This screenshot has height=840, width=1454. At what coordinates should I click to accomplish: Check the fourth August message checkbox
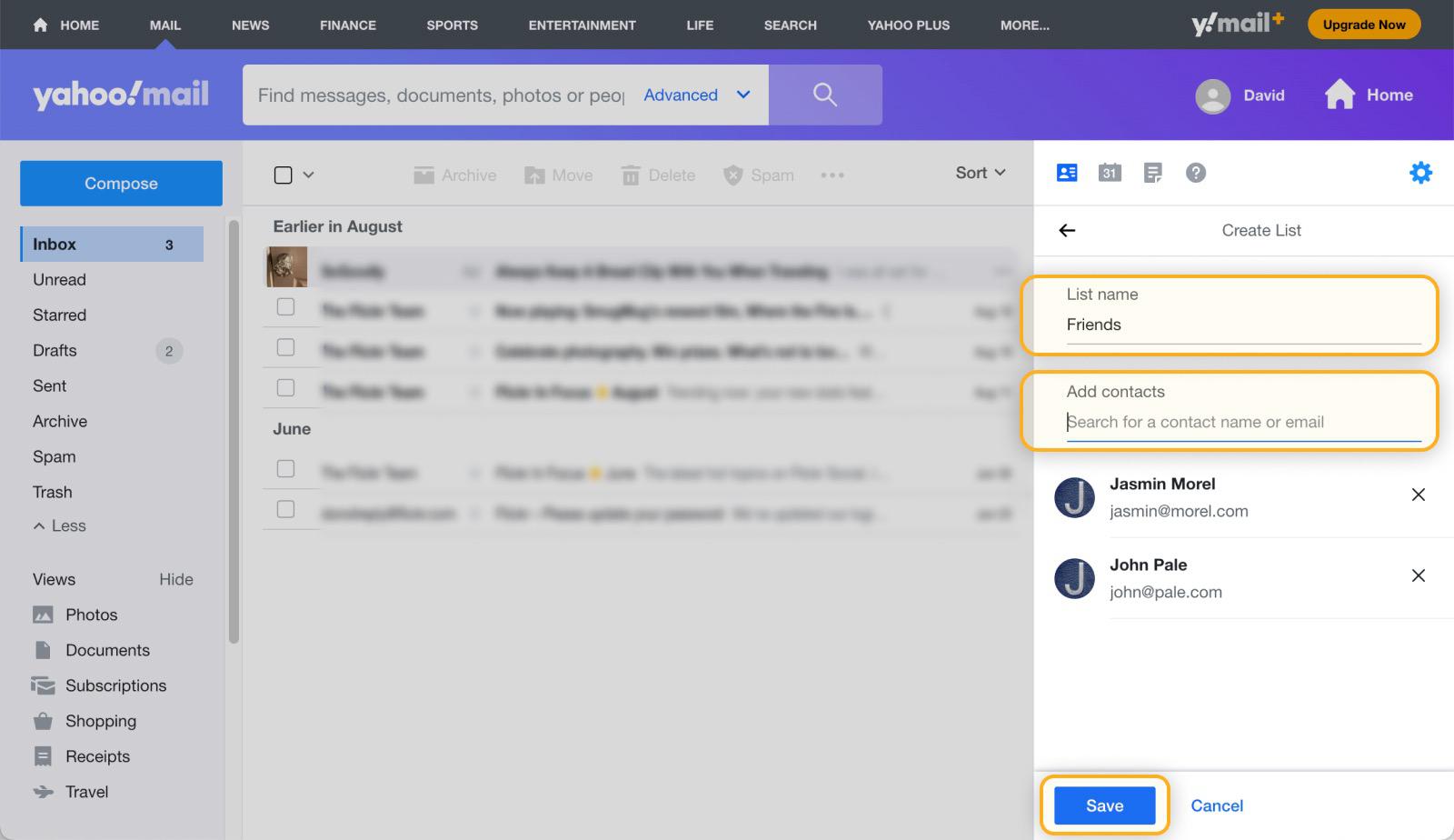(285, 388)
